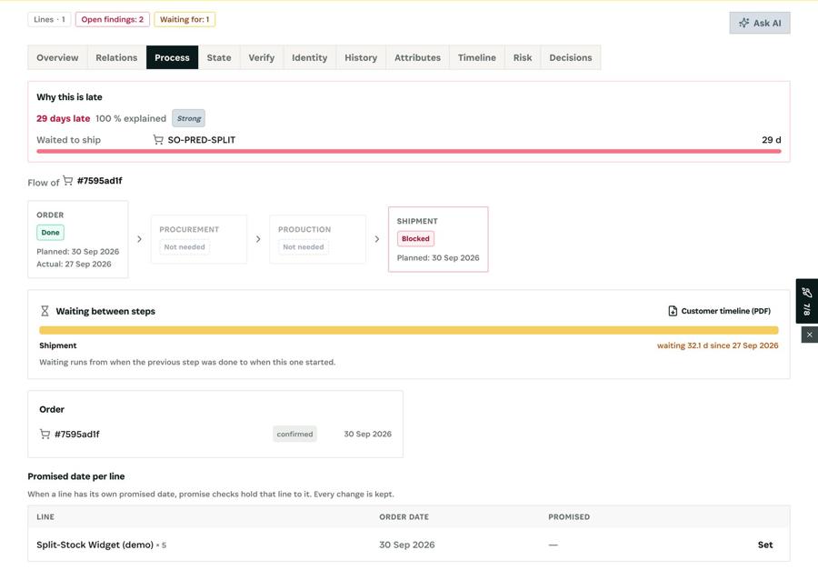Click the yellow Shipment waiting bar
The image size is (818, 570).
pyautogui.click(x=408, y=330)
